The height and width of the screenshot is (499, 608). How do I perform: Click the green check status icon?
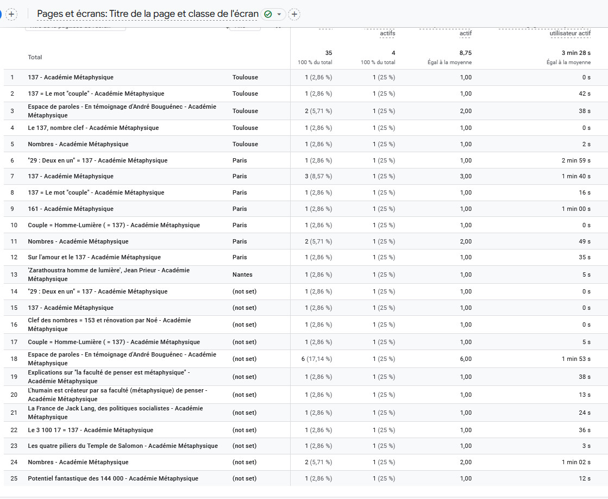click(x=268, y=14)
